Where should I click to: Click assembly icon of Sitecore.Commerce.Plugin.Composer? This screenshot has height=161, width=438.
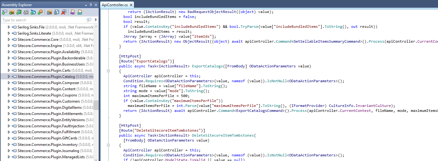14,83
